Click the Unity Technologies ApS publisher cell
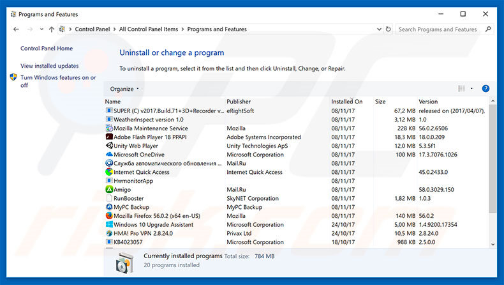This screenshot has width=504, height=285. point(257,146)
